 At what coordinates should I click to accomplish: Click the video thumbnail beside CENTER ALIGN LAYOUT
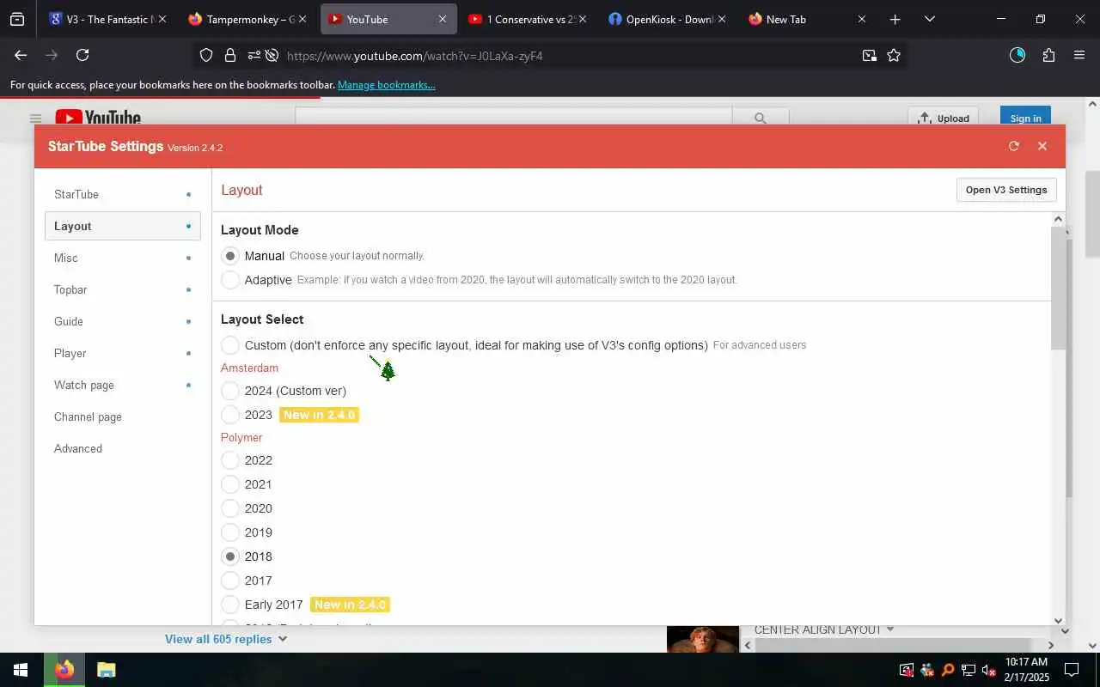(703, 639)
